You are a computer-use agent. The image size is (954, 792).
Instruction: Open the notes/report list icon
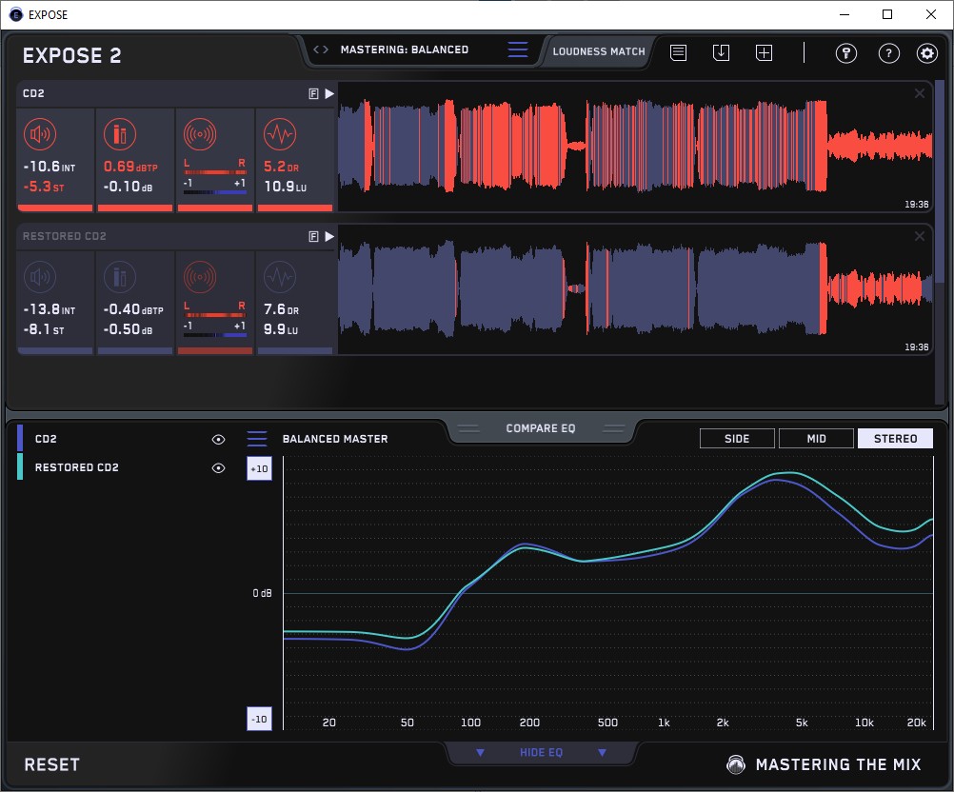point(679,53)
